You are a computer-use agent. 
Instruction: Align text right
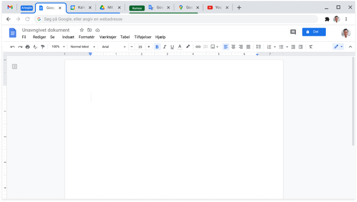tap(241, 47)
